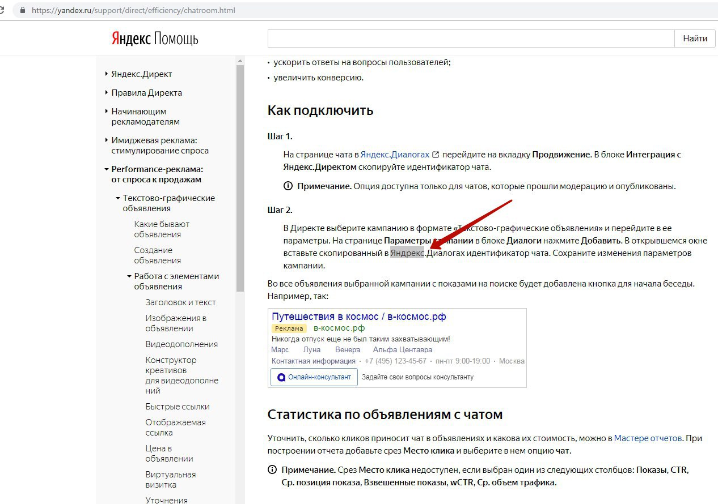
Task: Follow the Яндекс.Диалогах link in Шаг 1
Action: (395, 154)
